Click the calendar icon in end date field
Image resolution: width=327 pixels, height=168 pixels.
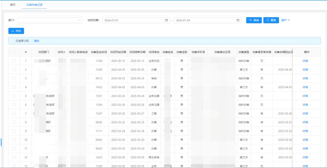coord(238,20)
